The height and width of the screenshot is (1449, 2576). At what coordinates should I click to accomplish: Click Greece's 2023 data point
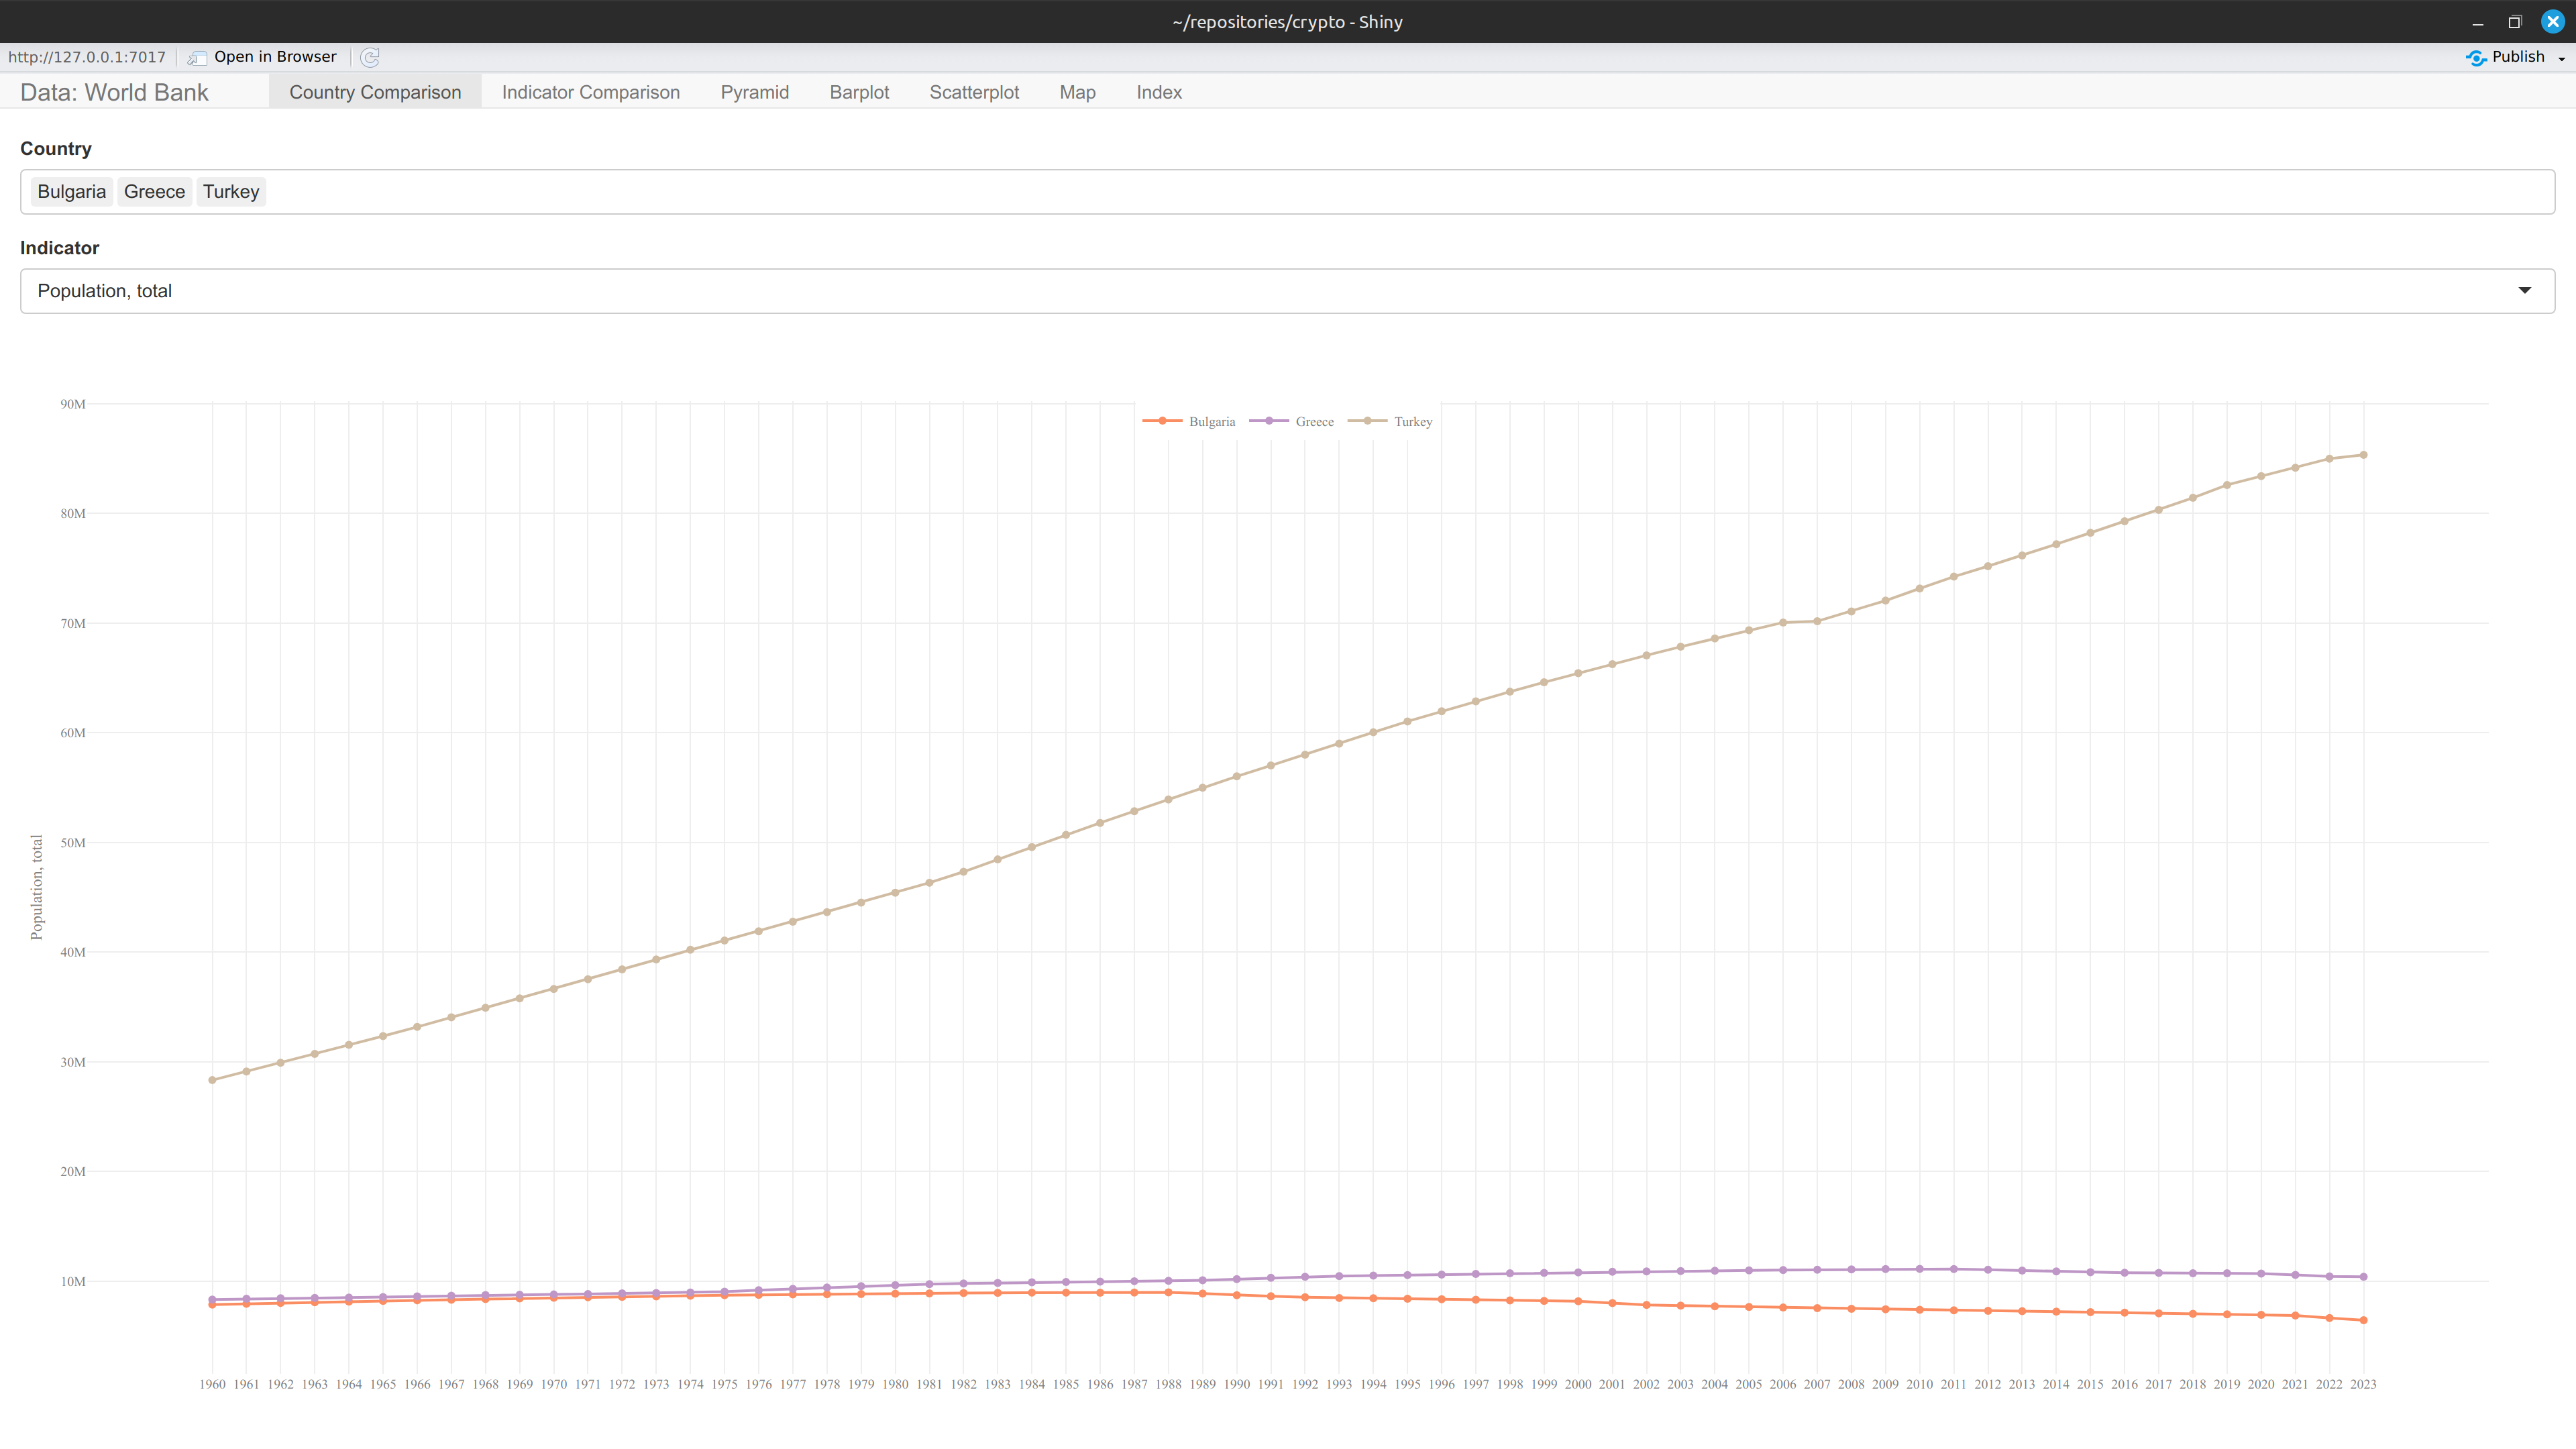point(2363,1277)
